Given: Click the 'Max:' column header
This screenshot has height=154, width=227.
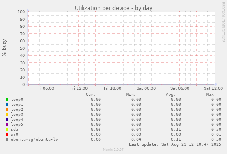Looking at the screenshot, I should tap(211, 95).
